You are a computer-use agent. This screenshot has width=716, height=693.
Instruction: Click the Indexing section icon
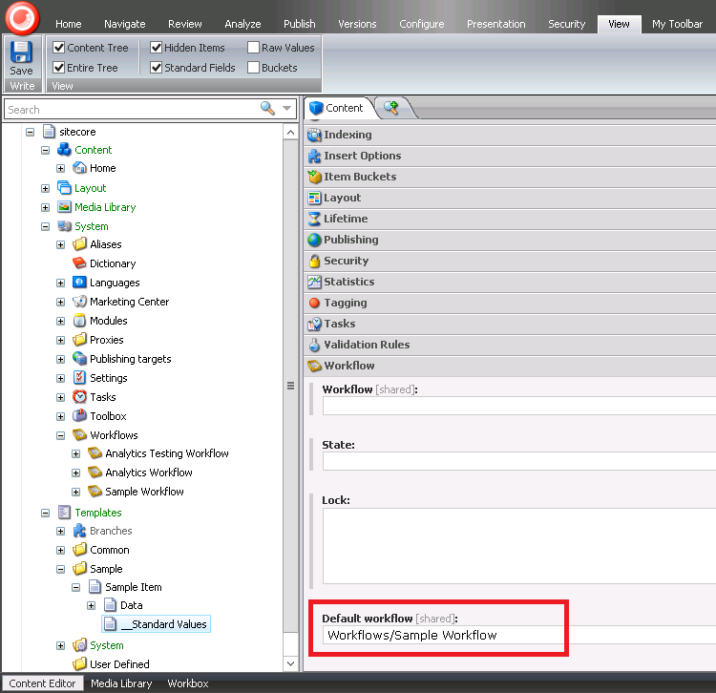[314, 135]
